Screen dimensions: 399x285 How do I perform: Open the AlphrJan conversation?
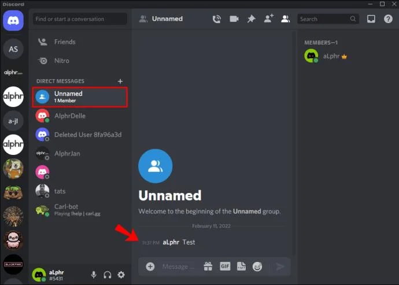(80, 154)
